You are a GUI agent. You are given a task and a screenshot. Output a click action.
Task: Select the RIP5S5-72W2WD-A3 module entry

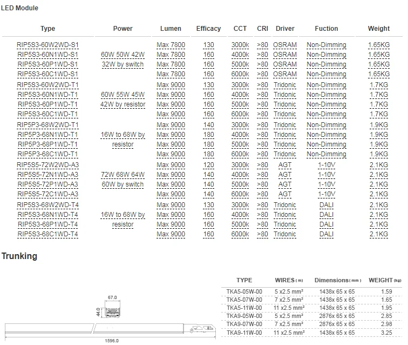click(47, 165)
